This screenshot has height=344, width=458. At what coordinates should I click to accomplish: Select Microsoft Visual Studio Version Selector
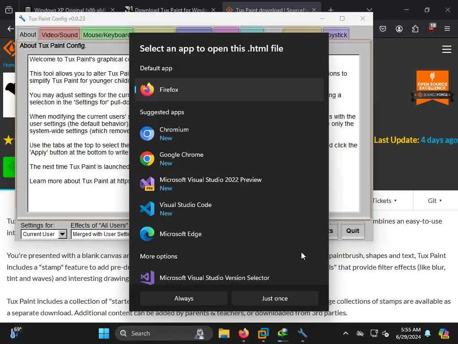click(229, 278)
